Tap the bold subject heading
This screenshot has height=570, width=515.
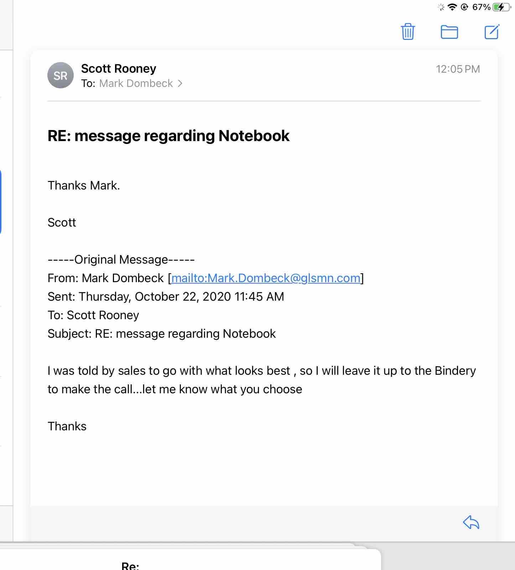click(168, 136)
